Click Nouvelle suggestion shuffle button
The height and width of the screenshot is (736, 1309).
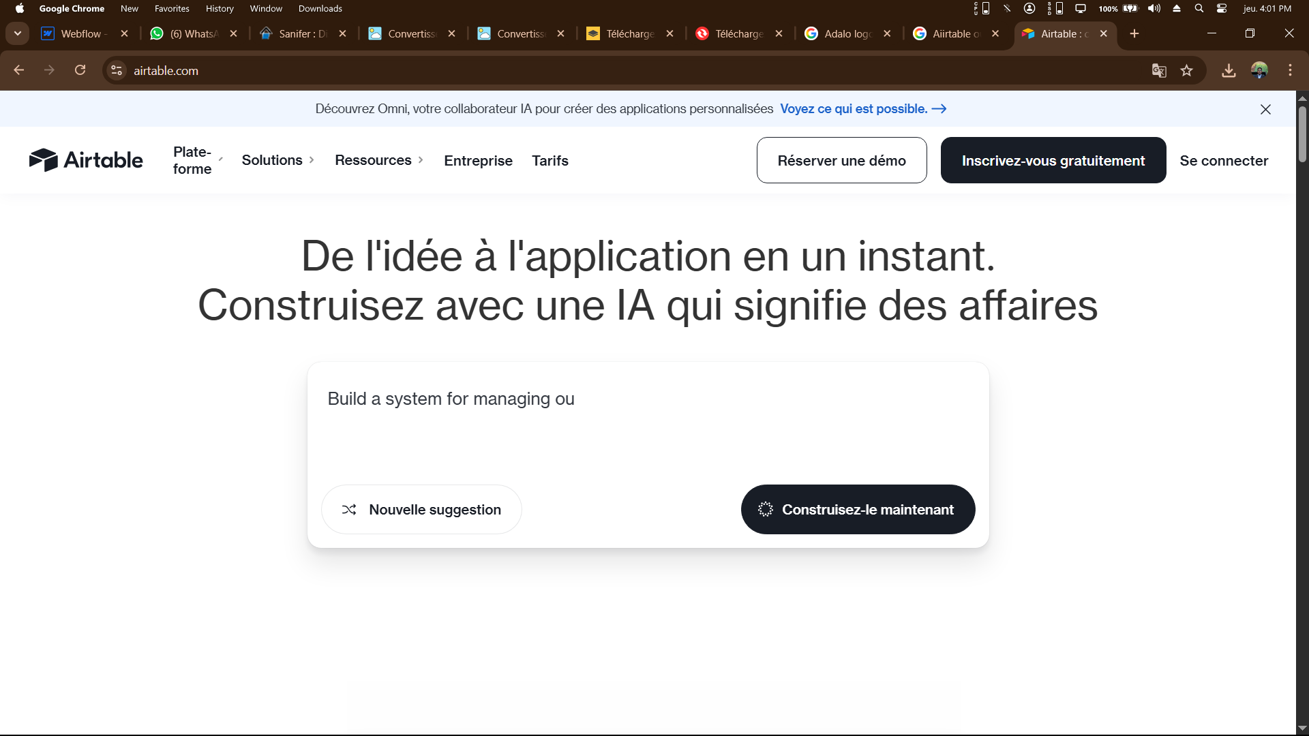[x=421, y=510]
